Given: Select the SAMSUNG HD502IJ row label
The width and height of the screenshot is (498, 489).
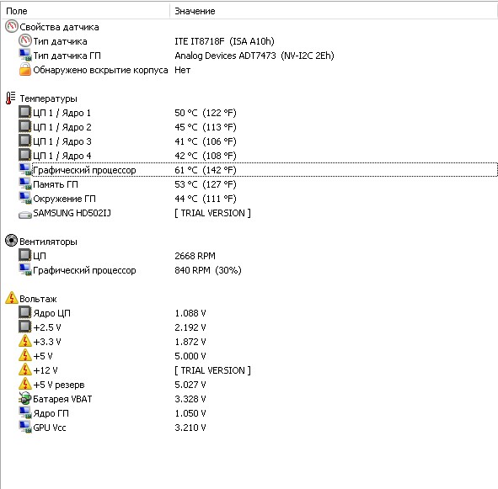Looking at the screenshot, I should click(x=72, y=213).
